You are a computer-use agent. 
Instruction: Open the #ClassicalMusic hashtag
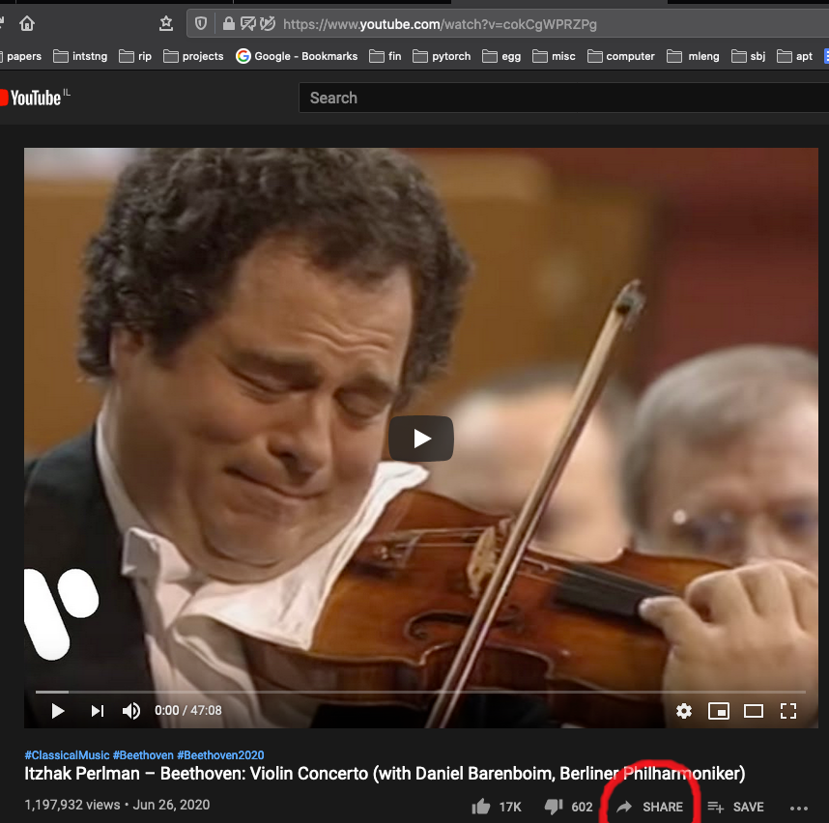click(x=67, y=754)
